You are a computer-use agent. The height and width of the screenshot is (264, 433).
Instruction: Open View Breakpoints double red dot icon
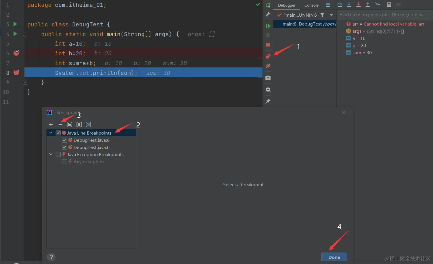click(268, 56)
